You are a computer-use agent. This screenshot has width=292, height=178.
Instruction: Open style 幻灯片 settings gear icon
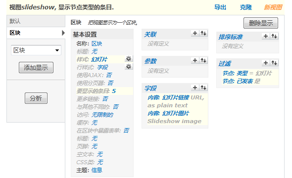click(129, 59)
